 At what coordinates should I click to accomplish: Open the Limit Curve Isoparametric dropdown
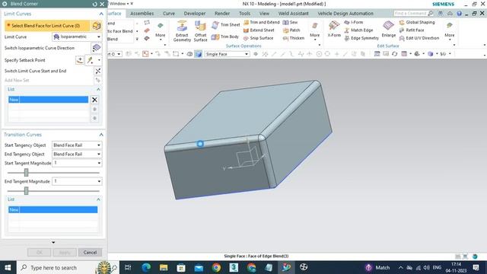77,37
